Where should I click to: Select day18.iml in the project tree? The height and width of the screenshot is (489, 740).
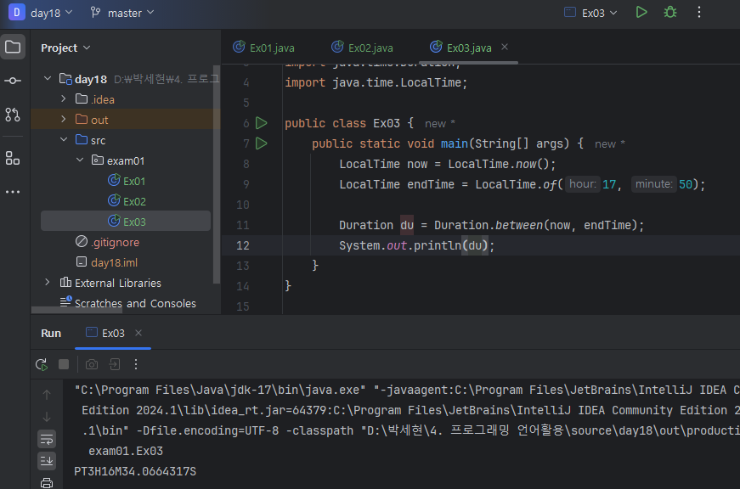(114, 262)
